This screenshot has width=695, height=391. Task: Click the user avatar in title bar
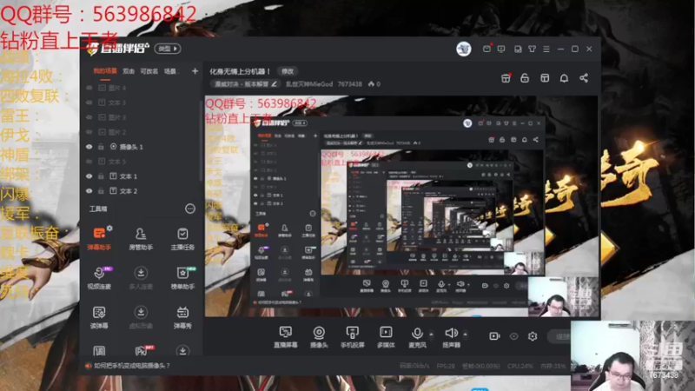click(x=464, y=49)
